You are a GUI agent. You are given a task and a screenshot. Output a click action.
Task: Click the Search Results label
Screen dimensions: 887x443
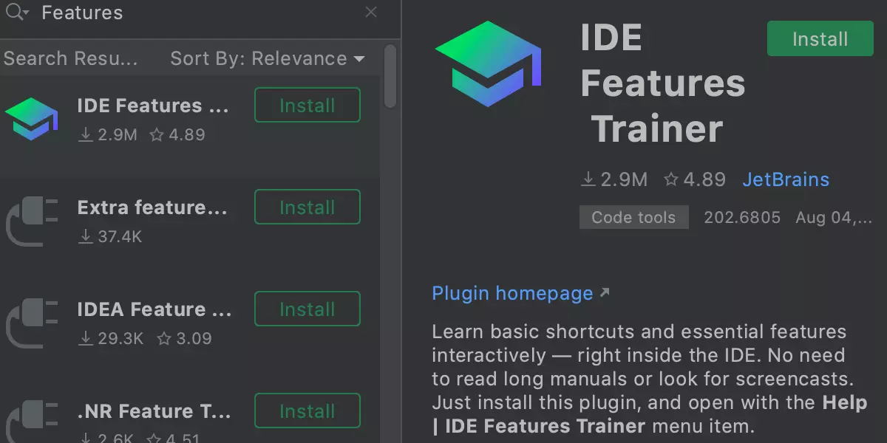coord(71,59)
